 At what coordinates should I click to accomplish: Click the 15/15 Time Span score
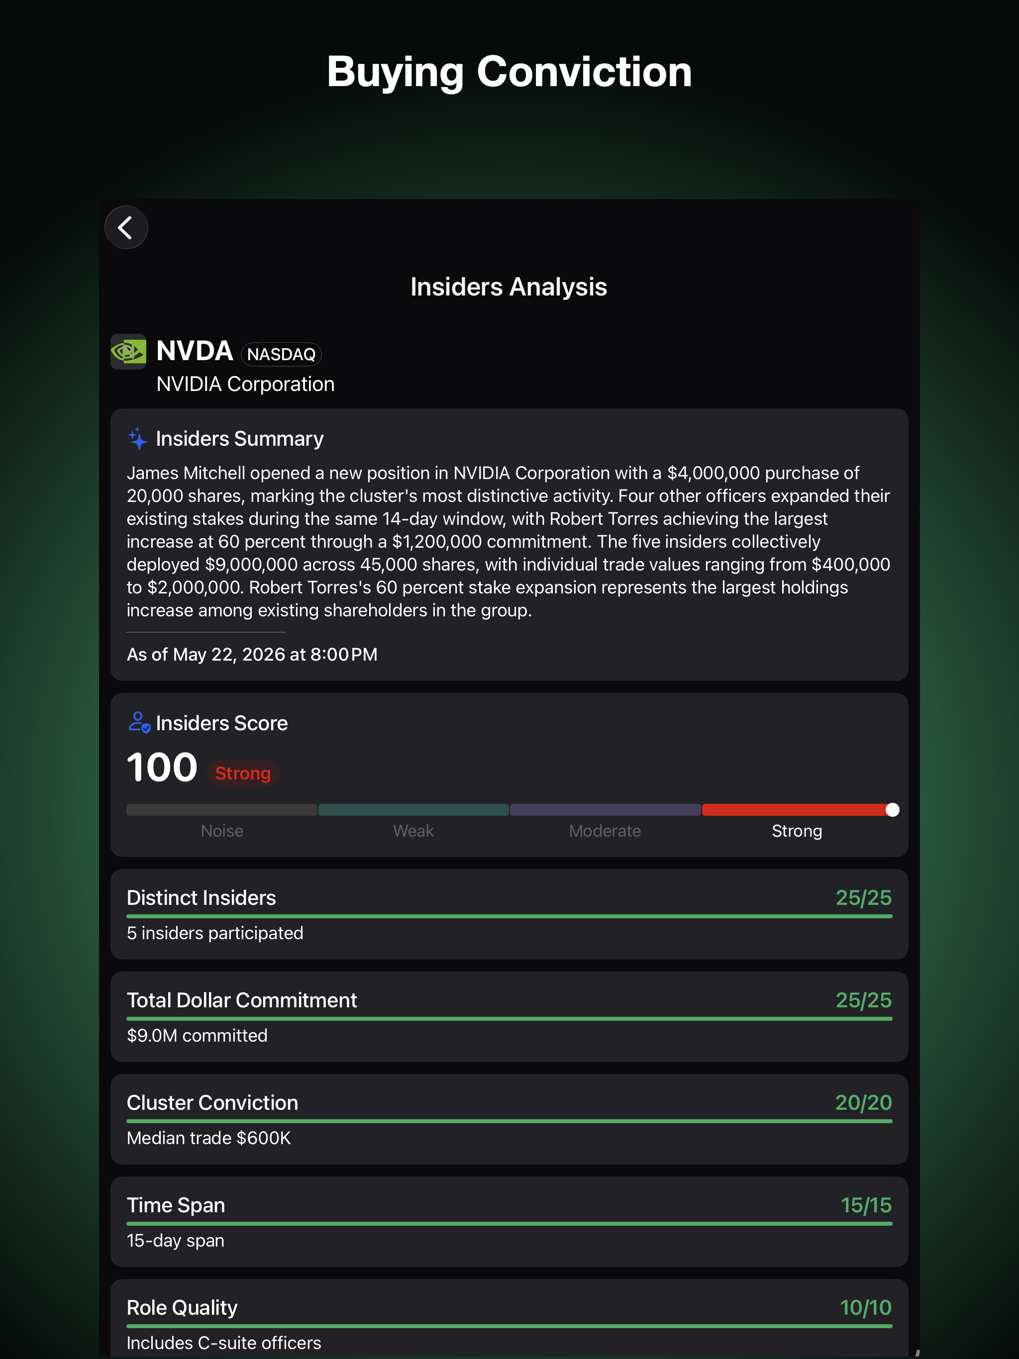[867, 1205]
